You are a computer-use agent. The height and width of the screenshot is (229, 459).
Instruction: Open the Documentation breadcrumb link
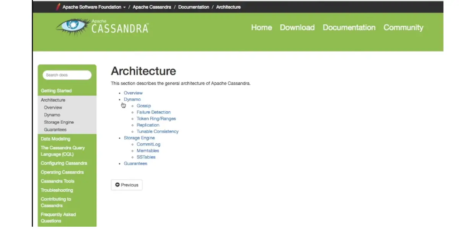click(x=194, y=7)
